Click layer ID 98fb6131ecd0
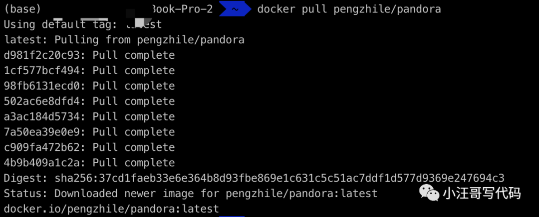The height and width of the screenshot is (217, 539). click(41, 86)
